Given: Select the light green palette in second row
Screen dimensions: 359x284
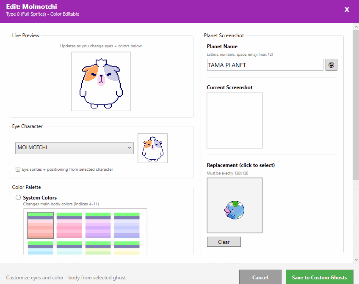Looking at the screenshot, I should tap(98, 248).
